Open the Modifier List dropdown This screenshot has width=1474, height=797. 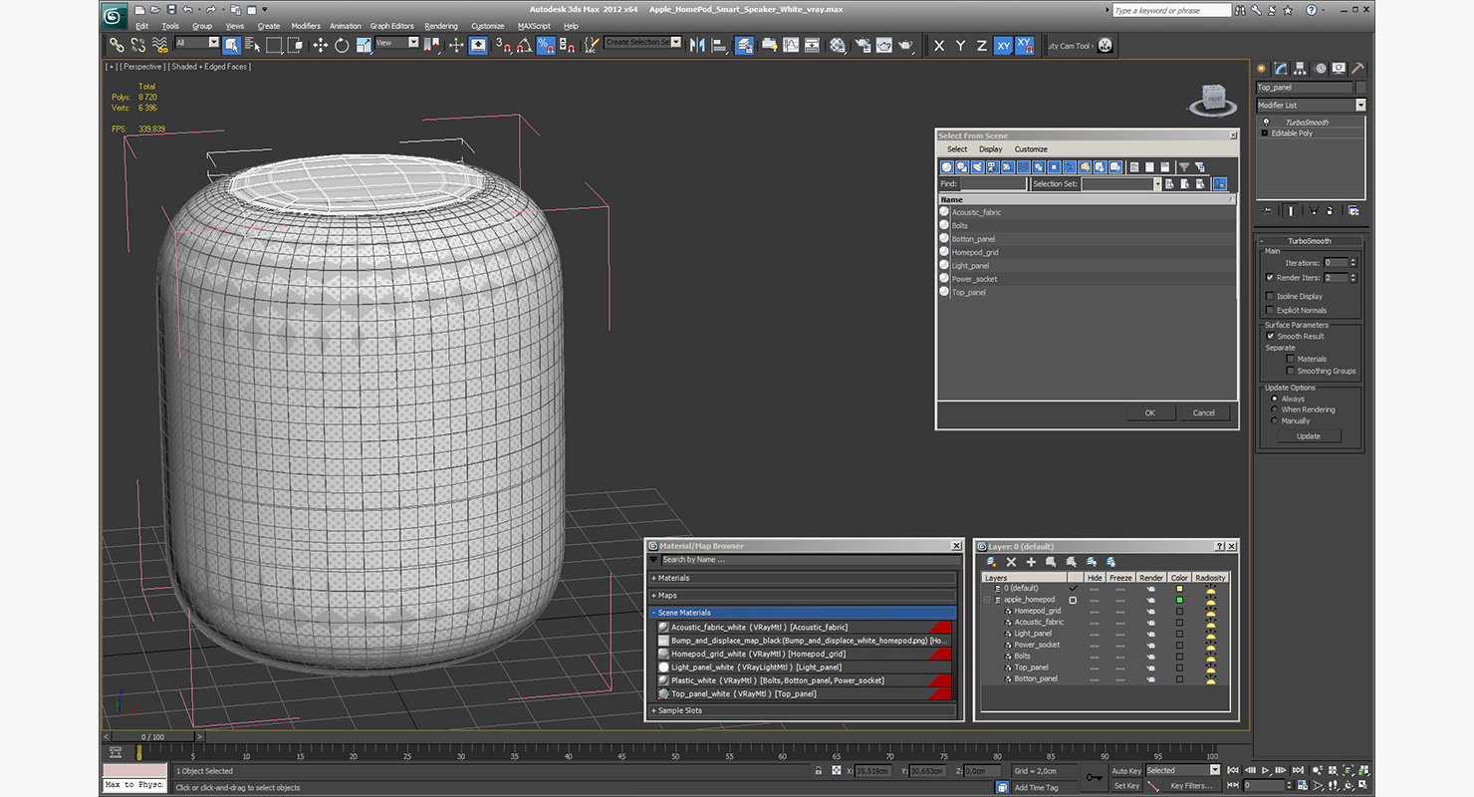tap(1310, 105)
